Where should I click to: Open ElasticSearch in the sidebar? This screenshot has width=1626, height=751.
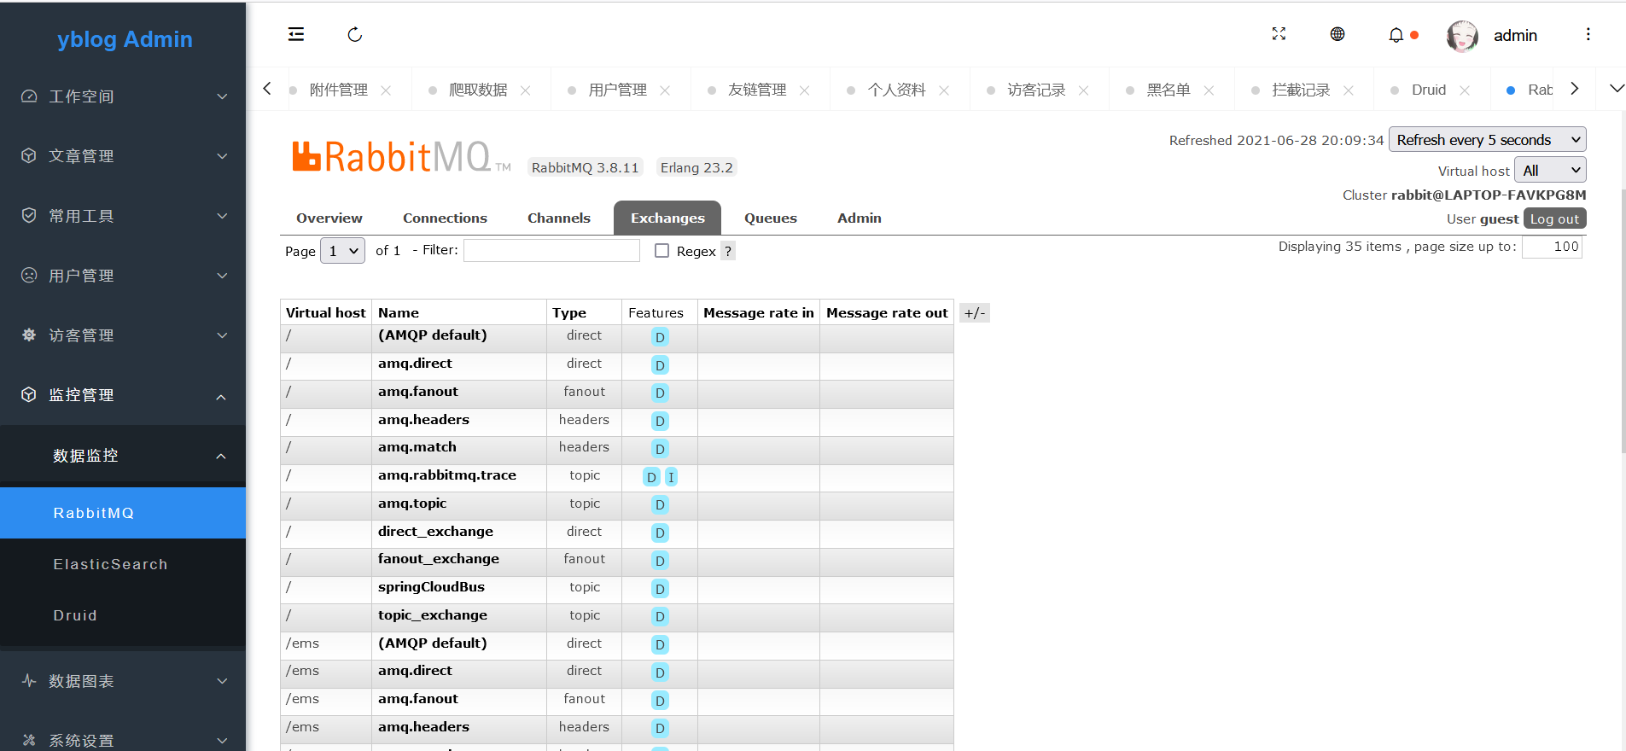(123, 564)
